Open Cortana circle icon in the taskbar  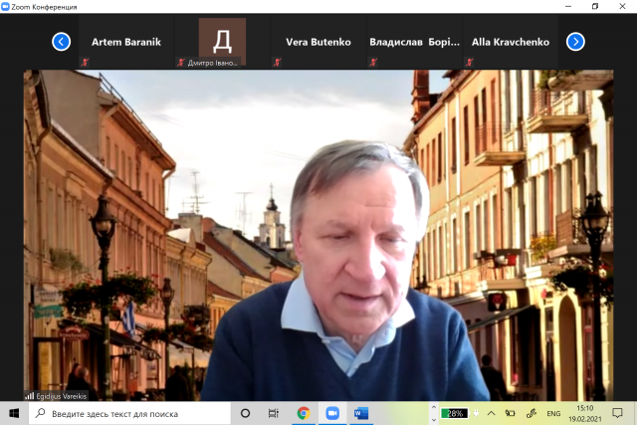coord(245,413)
